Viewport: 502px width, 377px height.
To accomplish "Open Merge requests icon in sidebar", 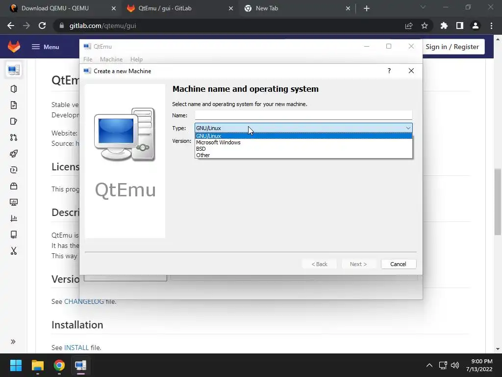I will tap(14, 137).
